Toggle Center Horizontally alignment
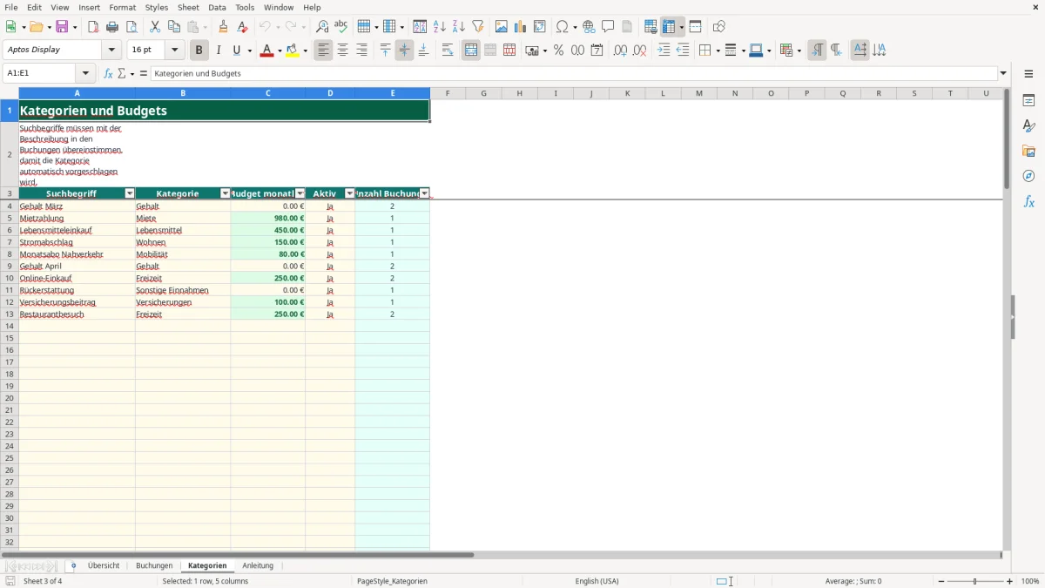The width and height of the screenshot is (1045, 588). coord(342,51)
